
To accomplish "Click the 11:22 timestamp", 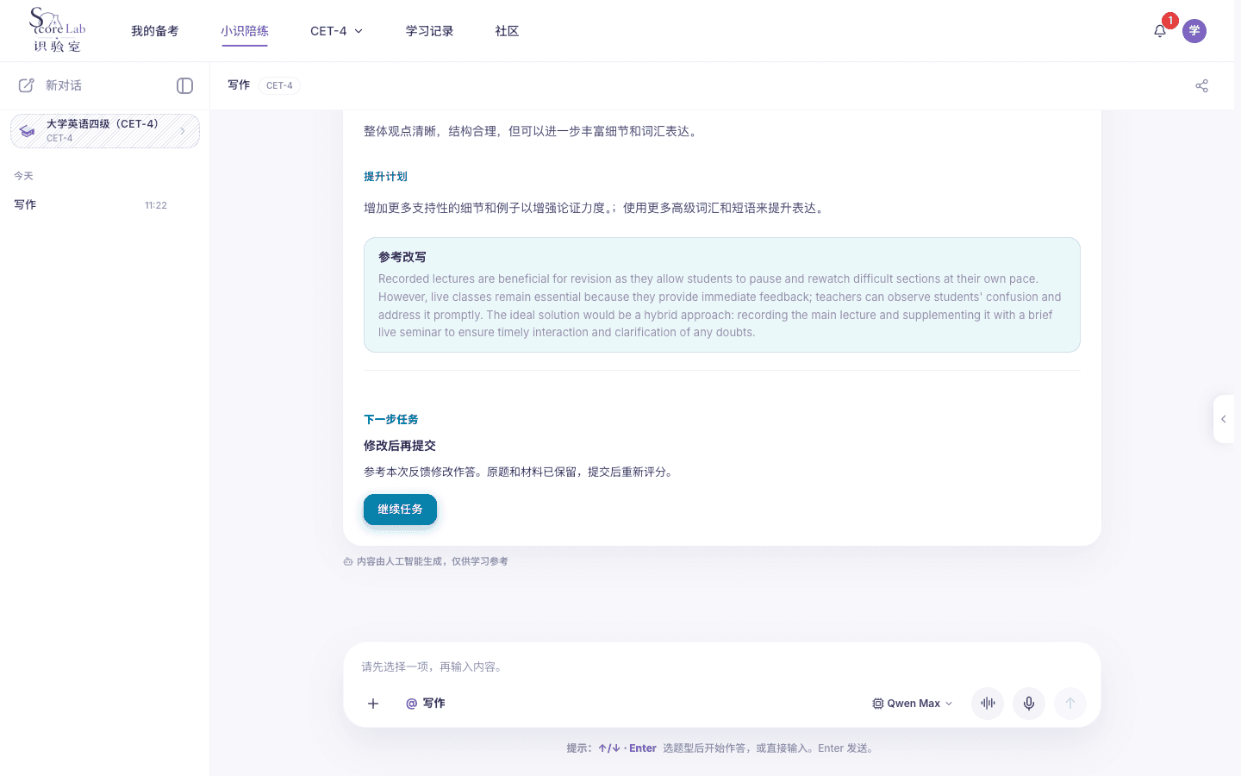I will point(156,205).
